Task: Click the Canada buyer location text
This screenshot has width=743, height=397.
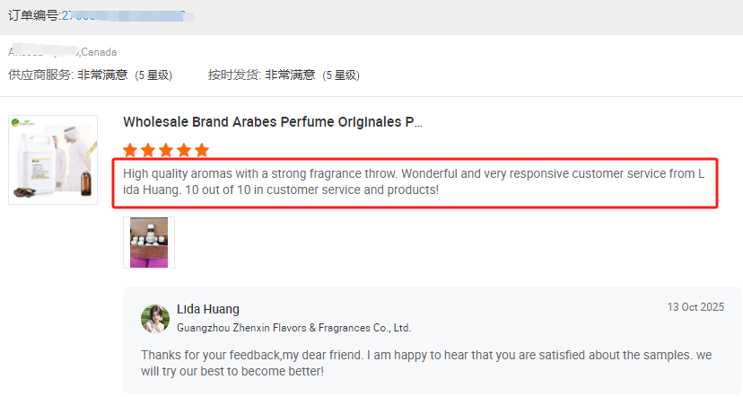Action: [99, 52]
